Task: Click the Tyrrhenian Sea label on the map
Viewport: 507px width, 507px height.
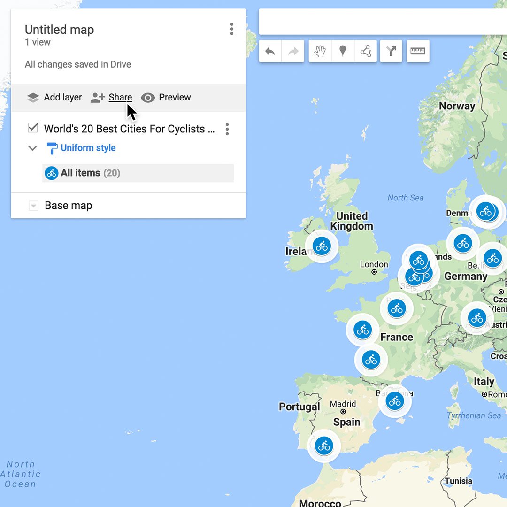Action: click(x=474, y=415)
